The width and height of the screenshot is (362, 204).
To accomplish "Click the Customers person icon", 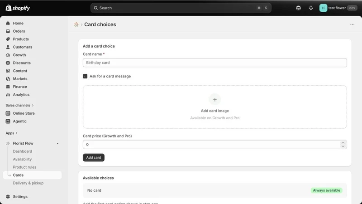I will coord(8,47).
